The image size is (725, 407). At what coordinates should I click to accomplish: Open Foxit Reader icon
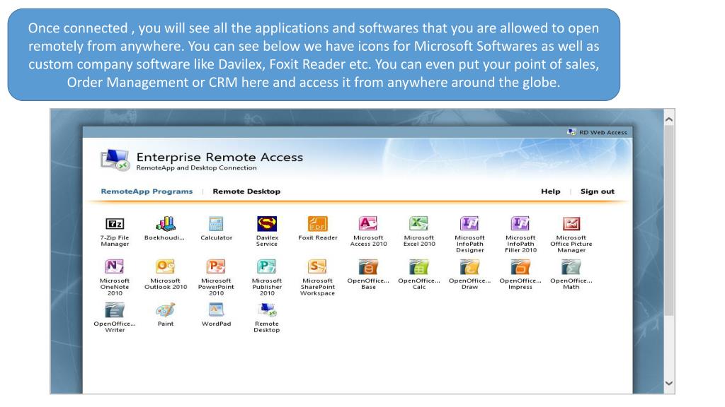(x=318, y=224)
